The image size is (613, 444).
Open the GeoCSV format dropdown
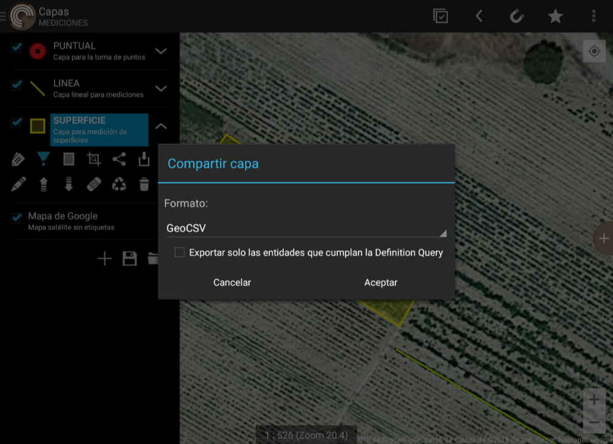305,228
